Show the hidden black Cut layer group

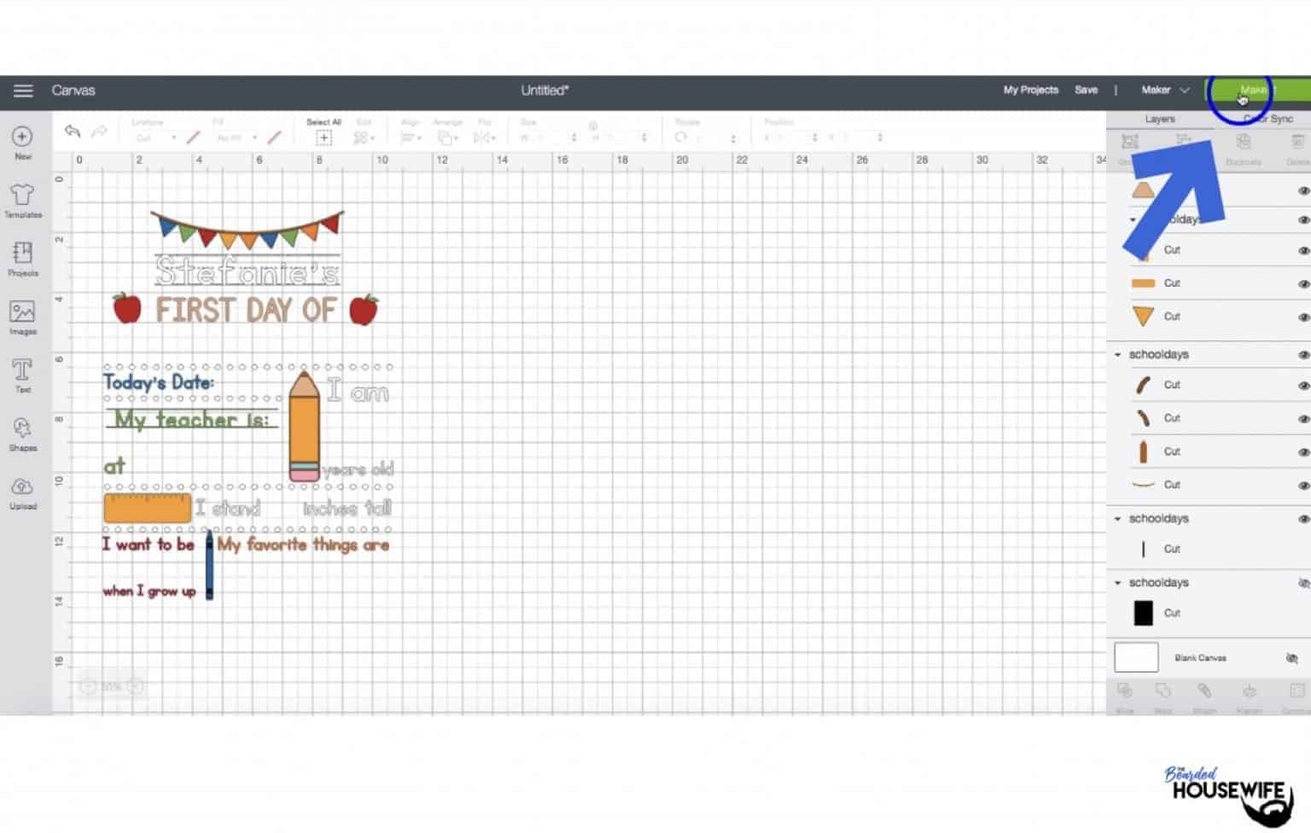tap(1303, 583)
